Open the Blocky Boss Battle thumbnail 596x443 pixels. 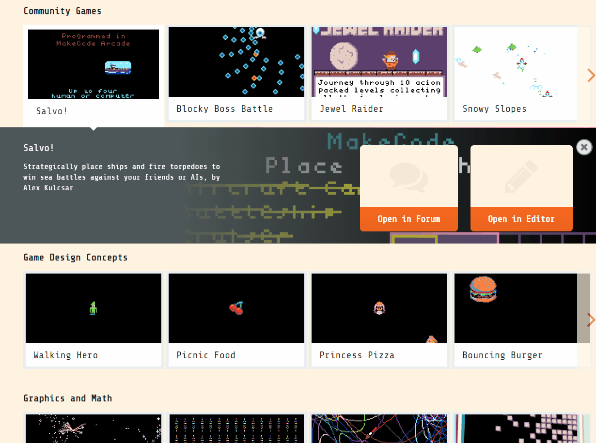click(x=236, y=62)
